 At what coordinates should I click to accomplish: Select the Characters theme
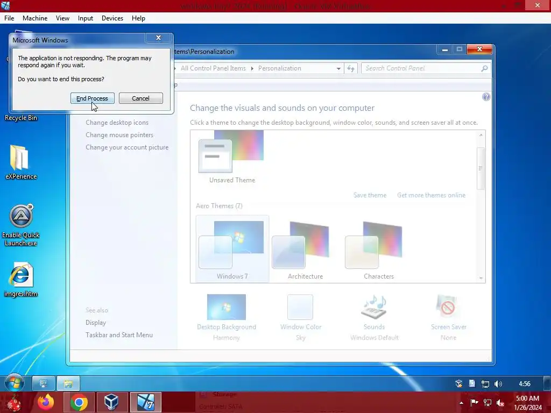tap(378, 250)
